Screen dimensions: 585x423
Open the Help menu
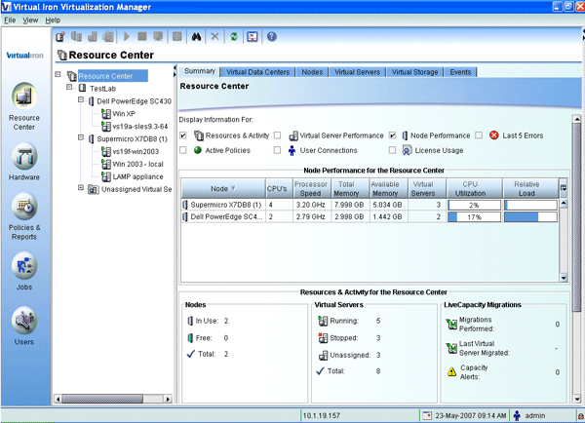tap(53, 20)
